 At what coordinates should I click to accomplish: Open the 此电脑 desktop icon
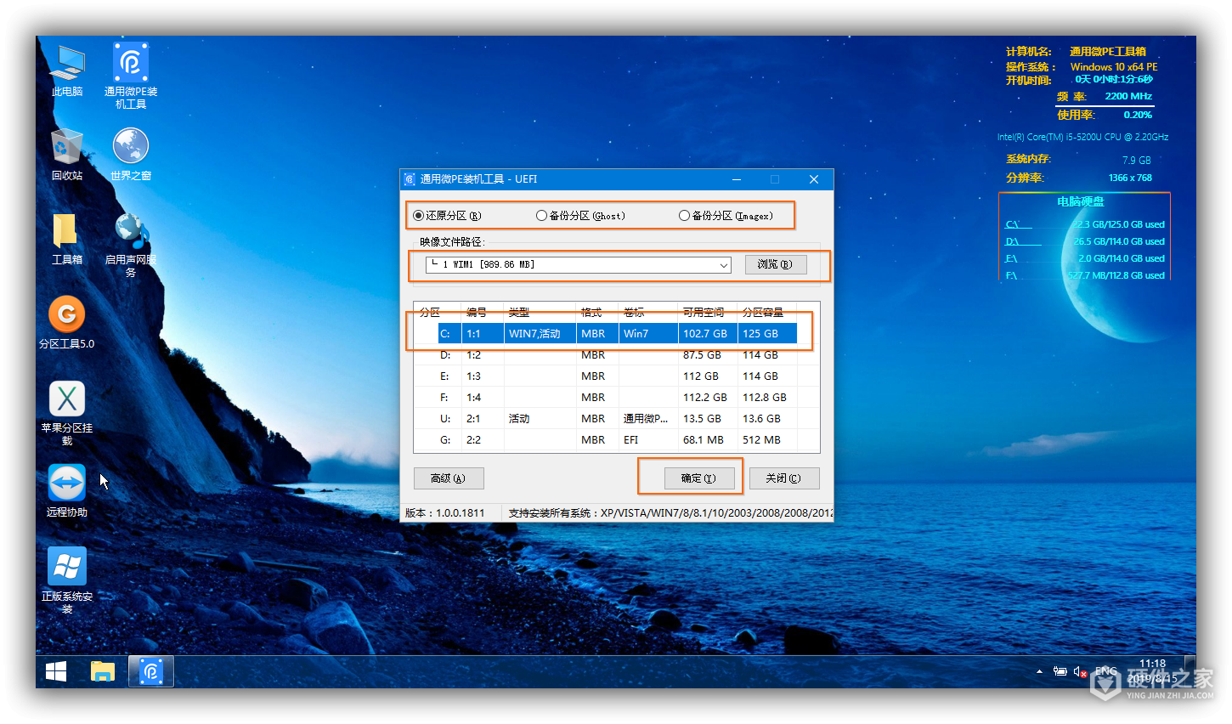(x=67, y=71)
